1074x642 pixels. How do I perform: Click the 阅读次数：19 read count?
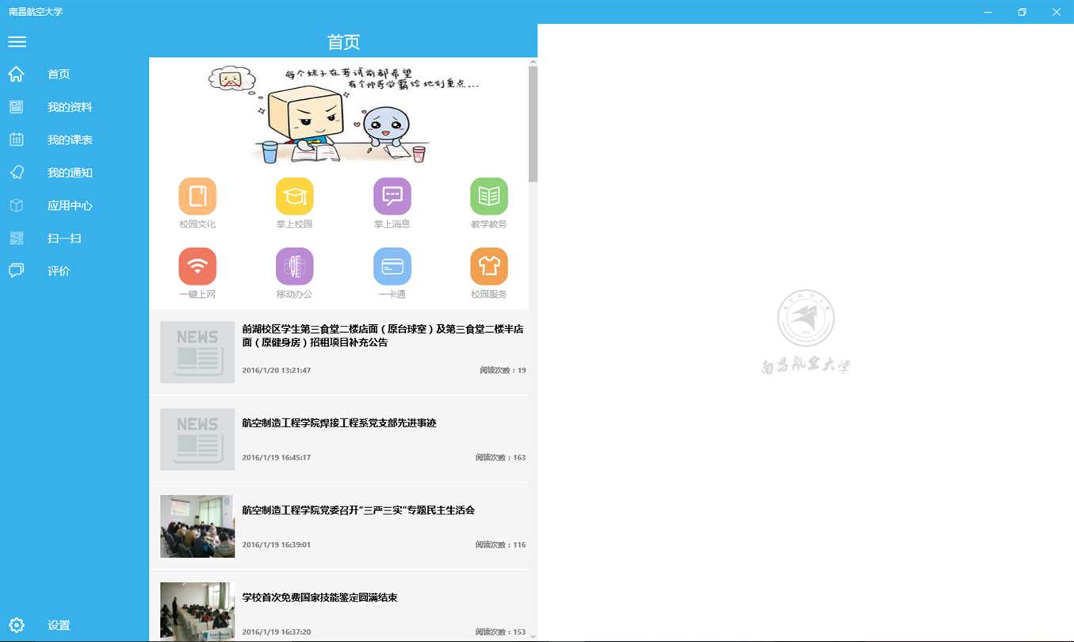click(x=503, y=370)
